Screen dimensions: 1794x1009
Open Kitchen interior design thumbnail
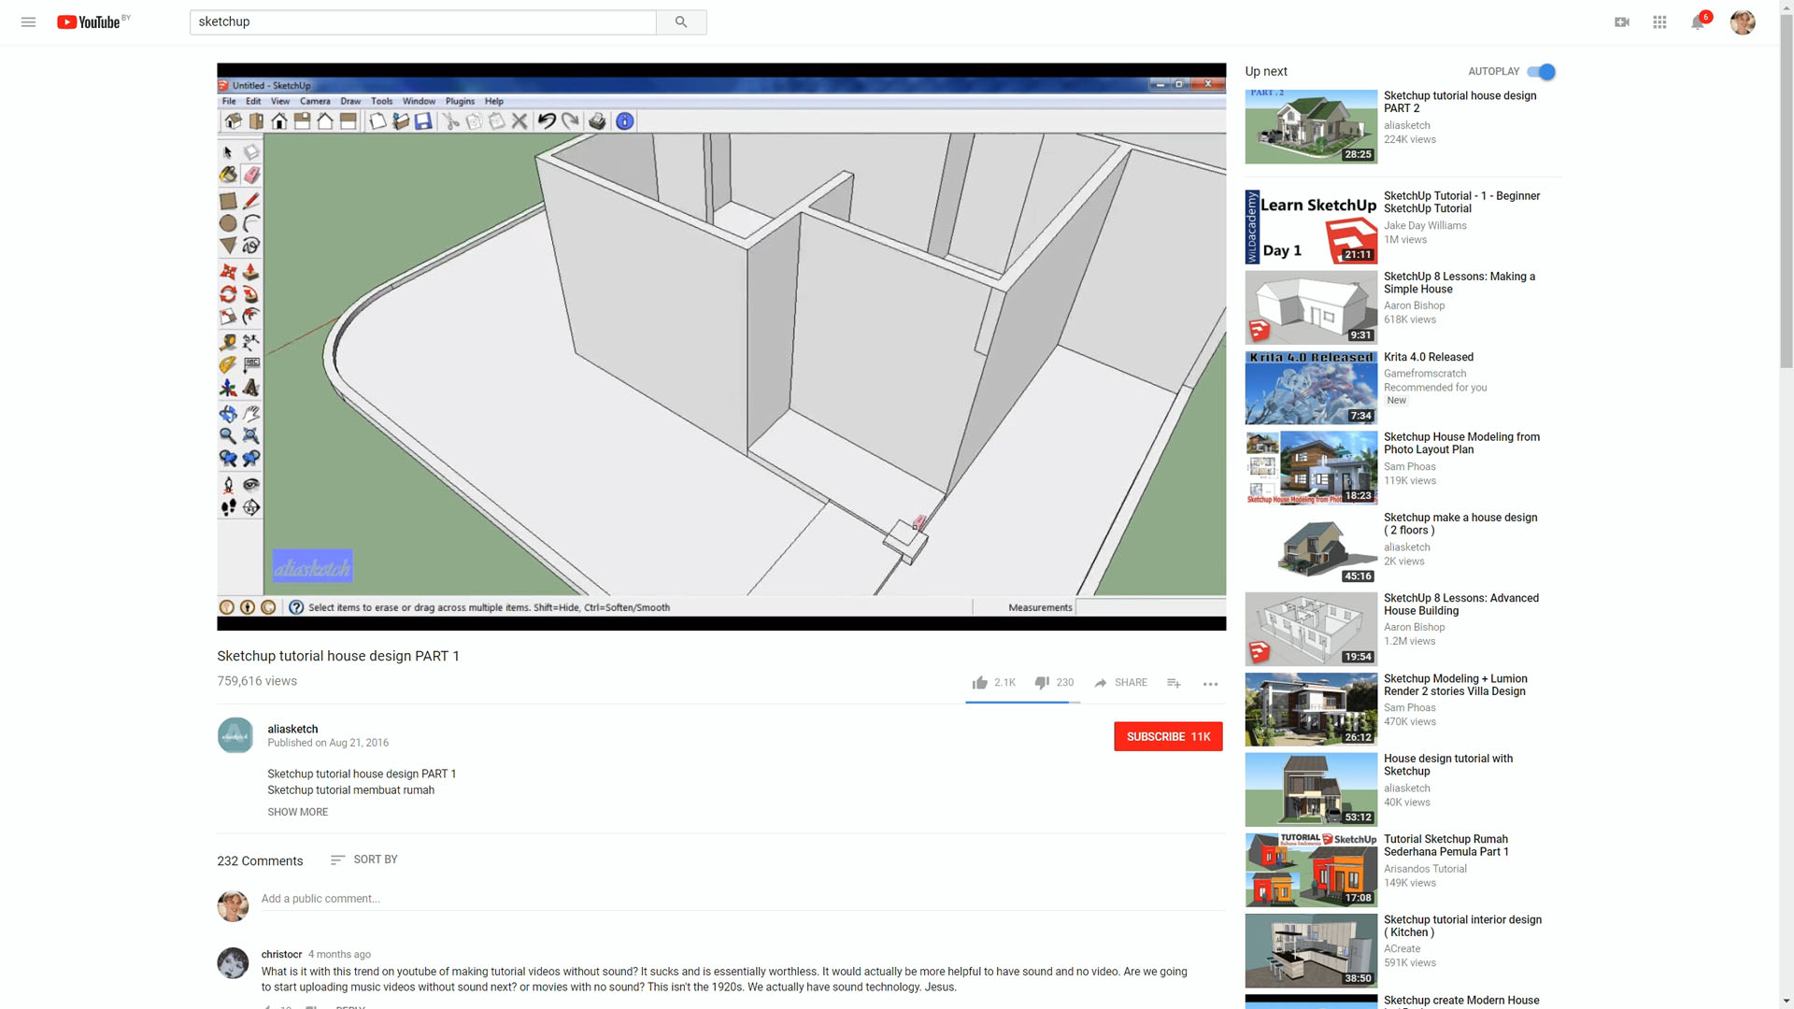coord(1311,950)
